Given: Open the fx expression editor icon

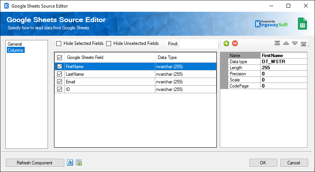Looking at the screenshot, I should point(70,162).
